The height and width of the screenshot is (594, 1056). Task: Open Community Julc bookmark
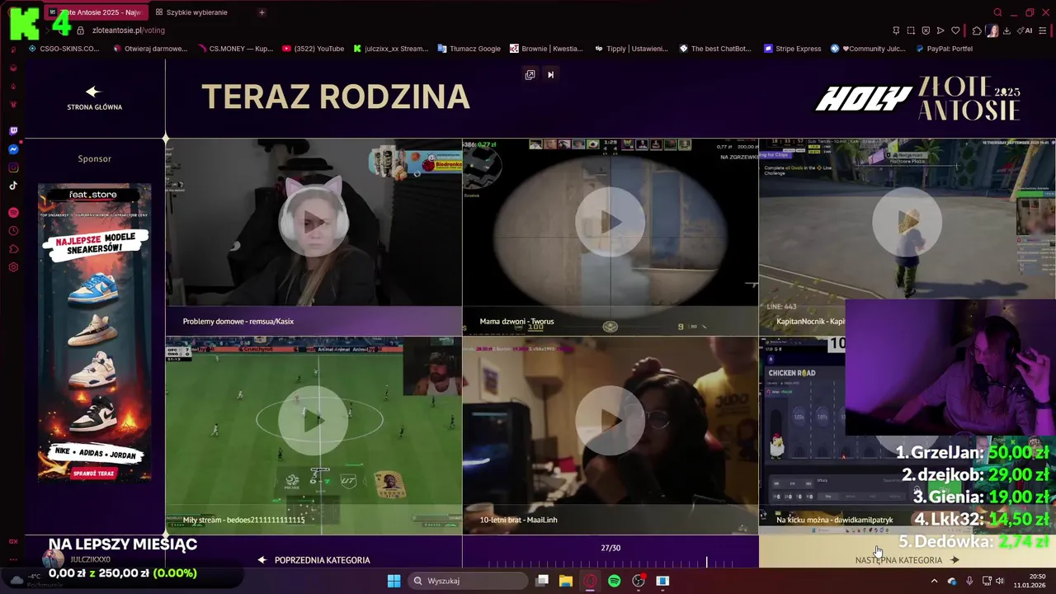pos(868,49)
